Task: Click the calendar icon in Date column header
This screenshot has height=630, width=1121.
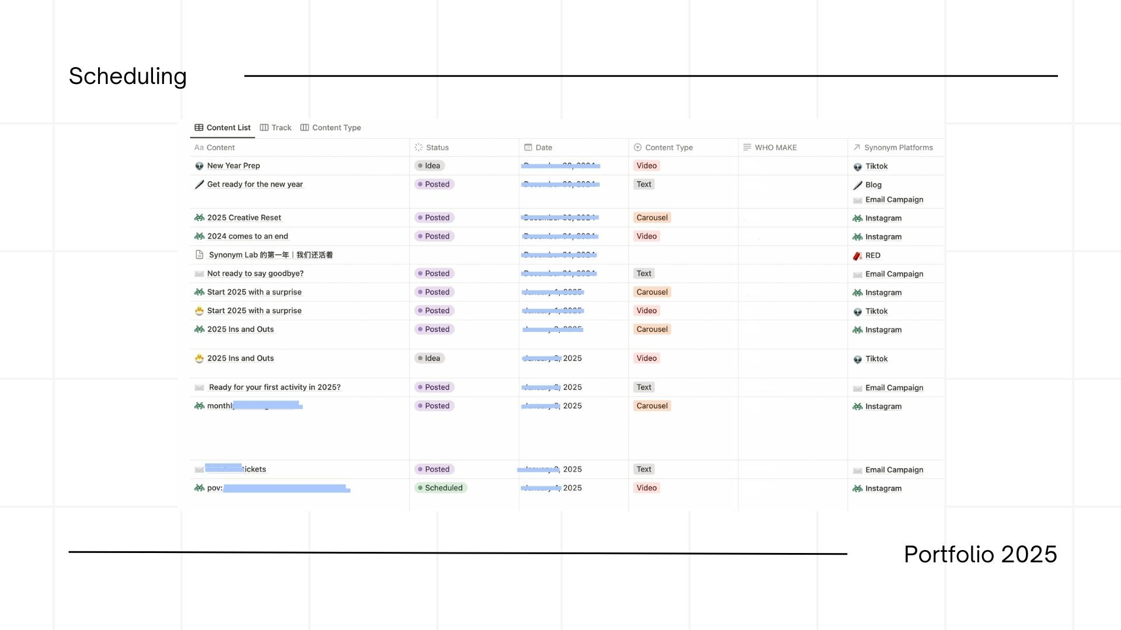Action: [x=528, y=148]
